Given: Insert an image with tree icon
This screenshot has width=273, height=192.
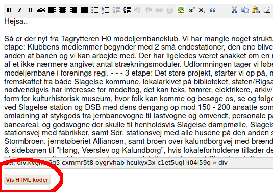Looking at the screenshot, I should point(181,10).
